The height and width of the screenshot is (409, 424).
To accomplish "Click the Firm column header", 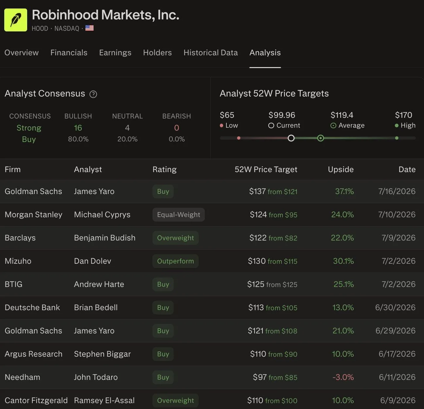I will tap(12, 169).
